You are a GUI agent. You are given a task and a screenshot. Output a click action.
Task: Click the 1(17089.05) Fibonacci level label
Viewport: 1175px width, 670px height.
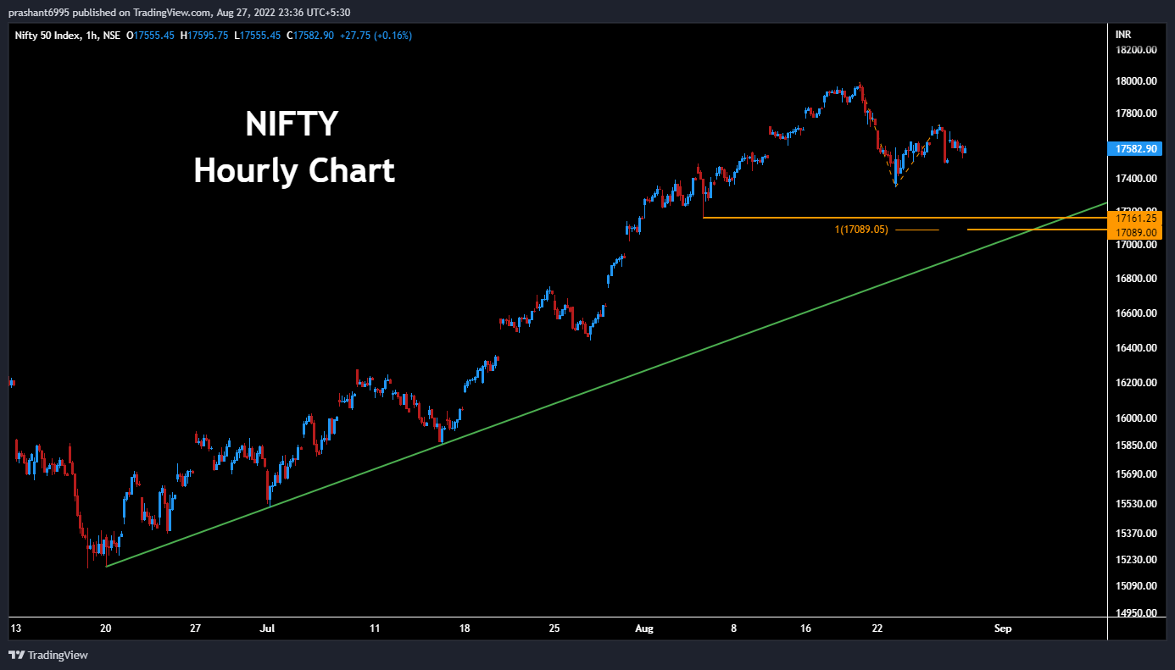pos(861,230)
